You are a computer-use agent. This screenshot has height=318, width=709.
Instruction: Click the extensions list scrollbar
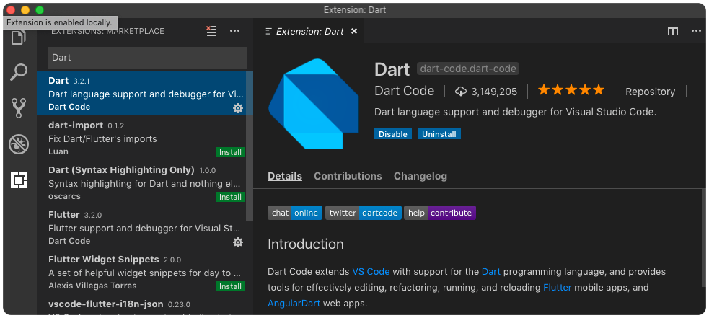tap(250, 146)
